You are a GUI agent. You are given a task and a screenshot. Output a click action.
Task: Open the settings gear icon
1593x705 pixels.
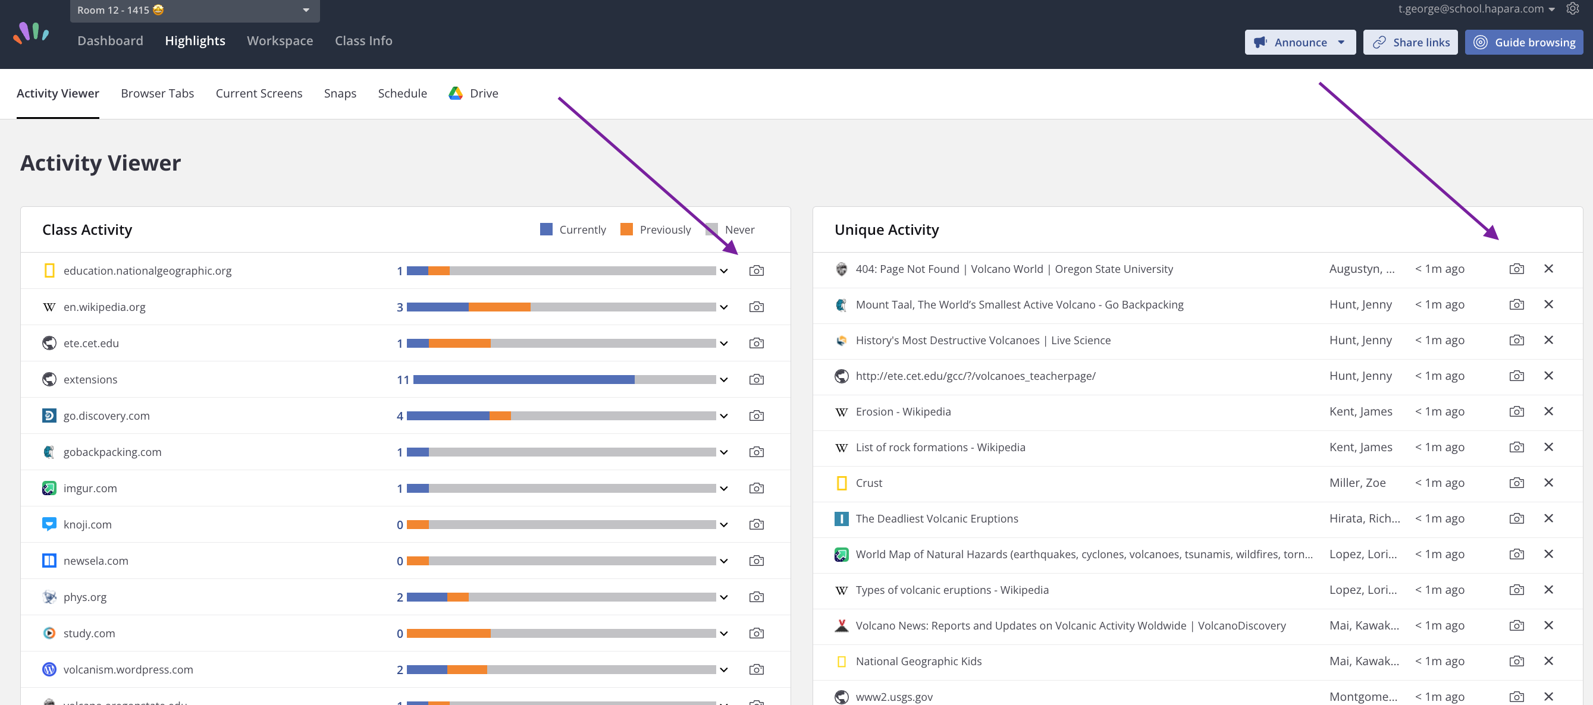click(x=1572, y=9)
